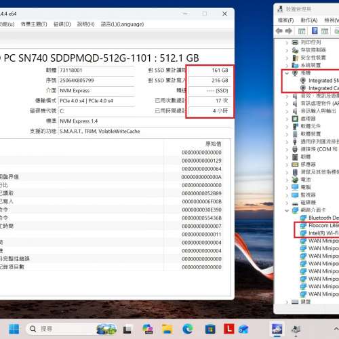Click raw value 0000000052B89
The image size is (339, 339).
click(201, 193)
